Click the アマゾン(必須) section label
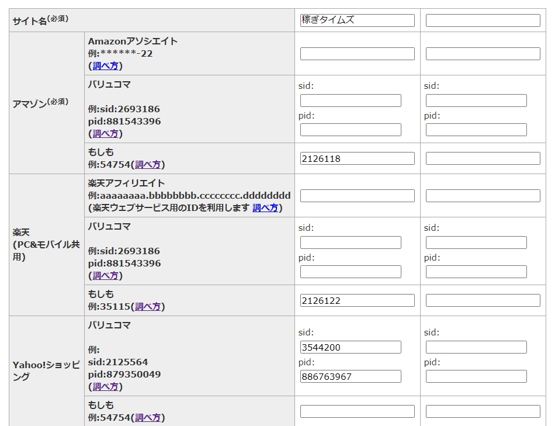Screen dimensions: 555x426 coord(40,103)
